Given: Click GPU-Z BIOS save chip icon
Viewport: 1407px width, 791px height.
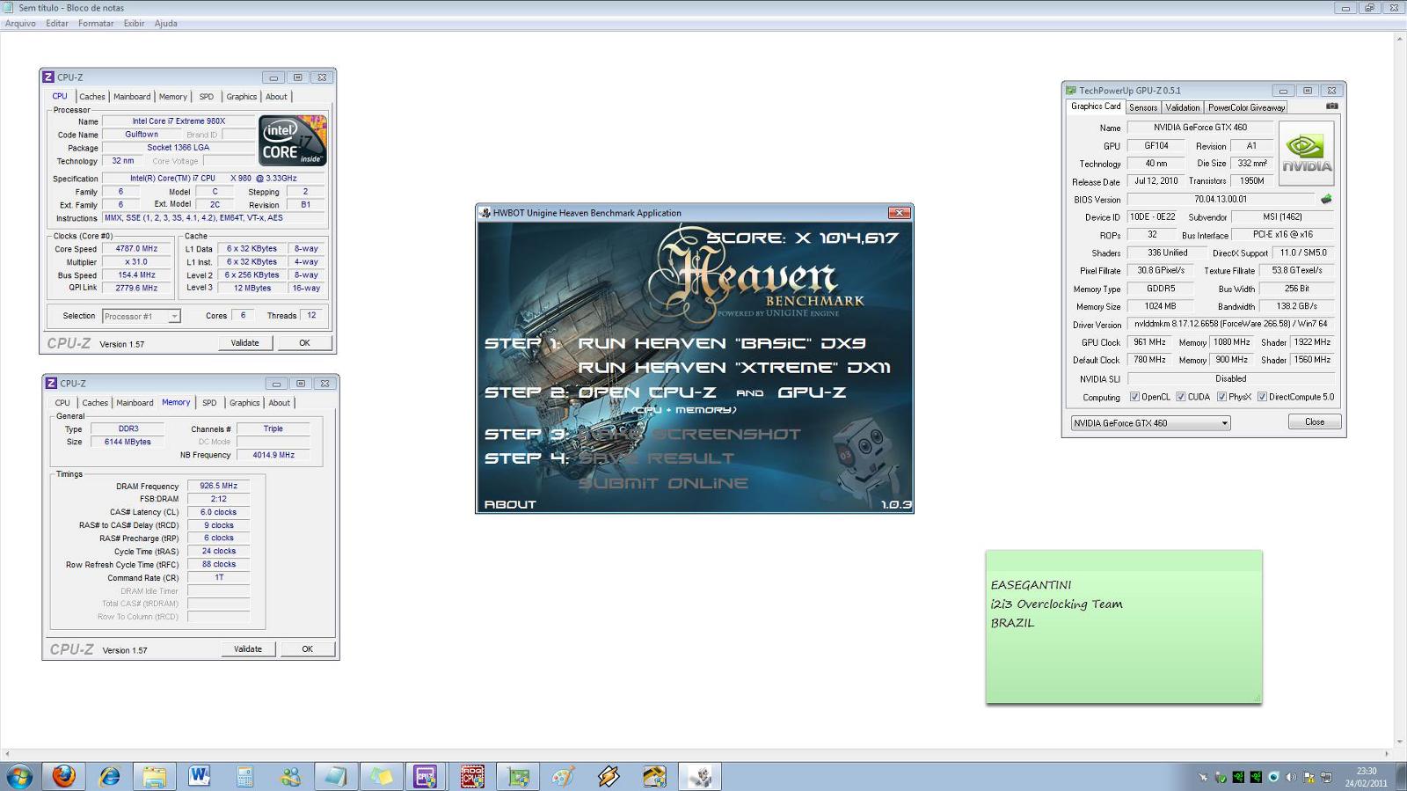Looking at the screenshot, I should click(x=1326, y=199).
